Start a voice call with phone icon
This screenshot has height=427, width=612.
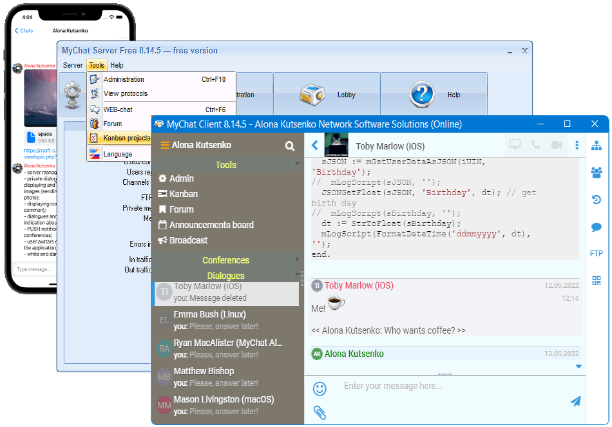click(x=536, y=145)
